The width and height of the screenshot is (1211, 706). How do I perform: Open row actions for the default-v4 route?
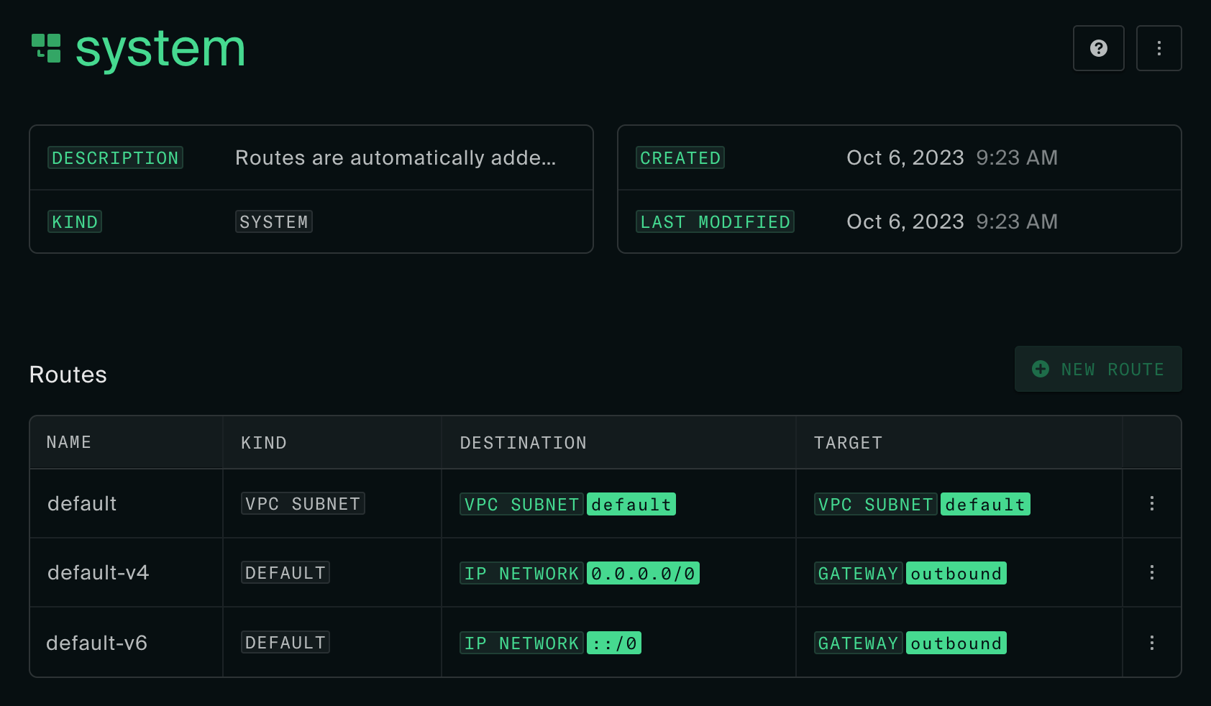pos(1151,572)
